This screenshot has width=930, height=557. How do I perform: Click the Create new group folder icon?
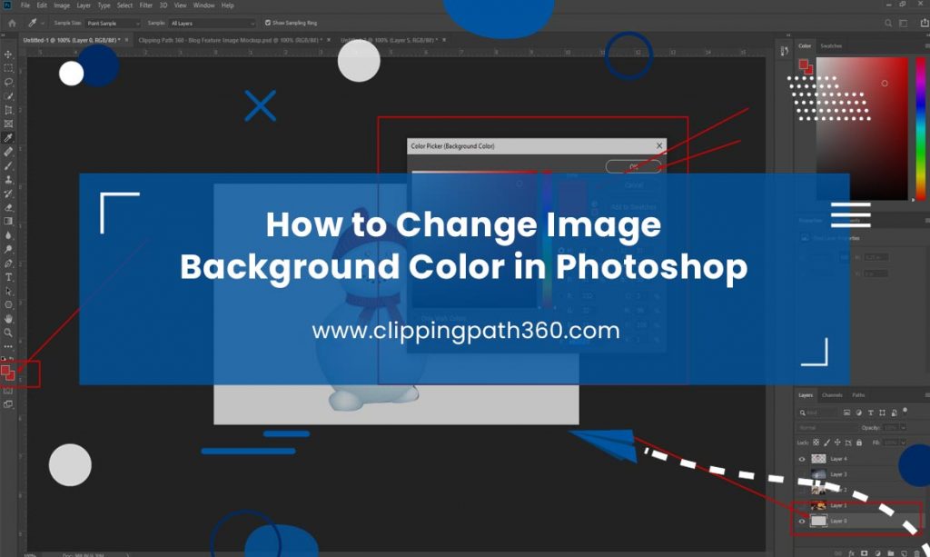coord(890,552)
